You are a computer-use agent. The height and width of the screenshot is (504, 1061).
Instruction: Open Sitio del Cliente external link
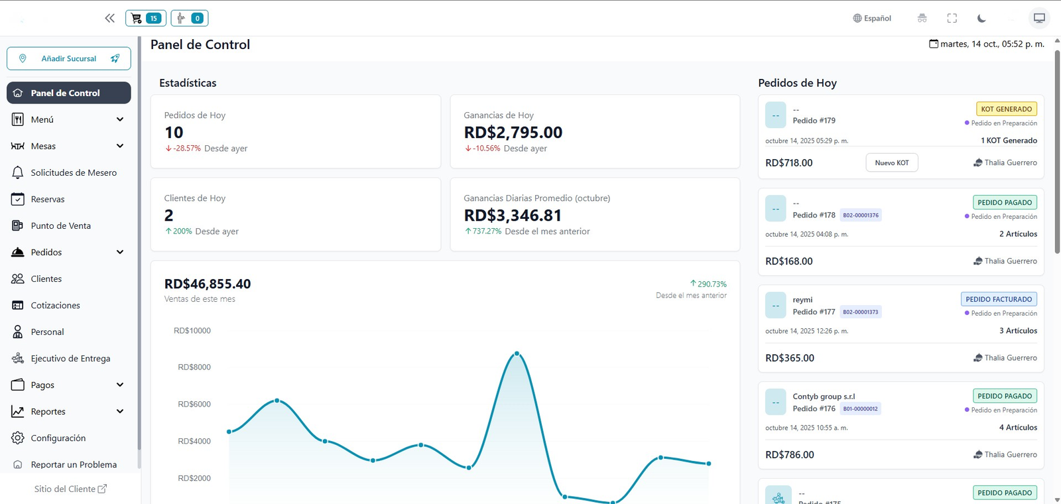[x=70, y=489]
